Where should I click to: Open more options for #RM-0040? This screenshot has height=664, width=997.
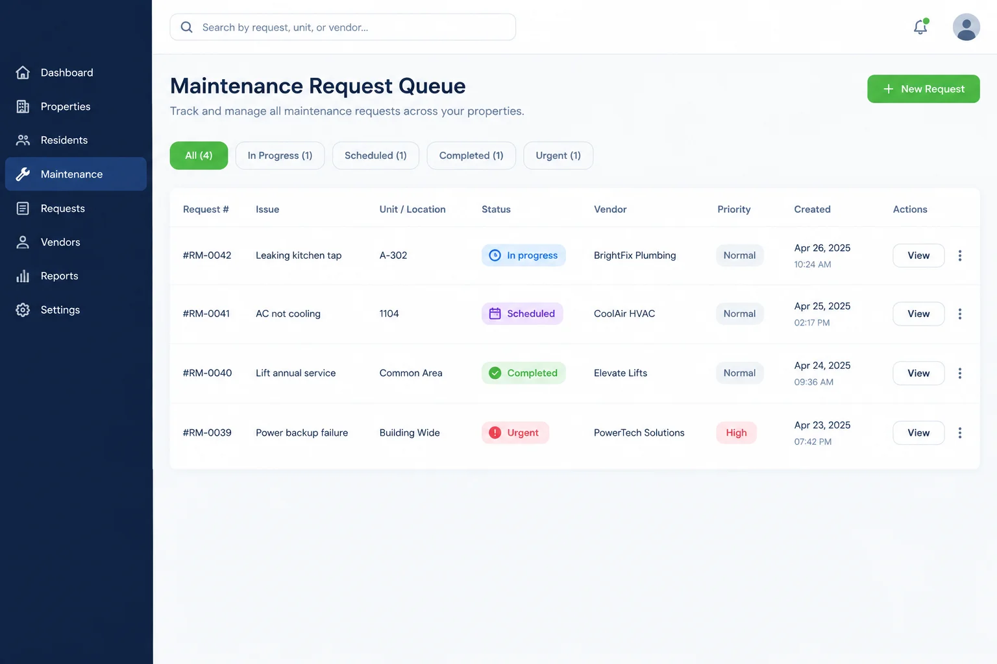(x=960, y=373)
